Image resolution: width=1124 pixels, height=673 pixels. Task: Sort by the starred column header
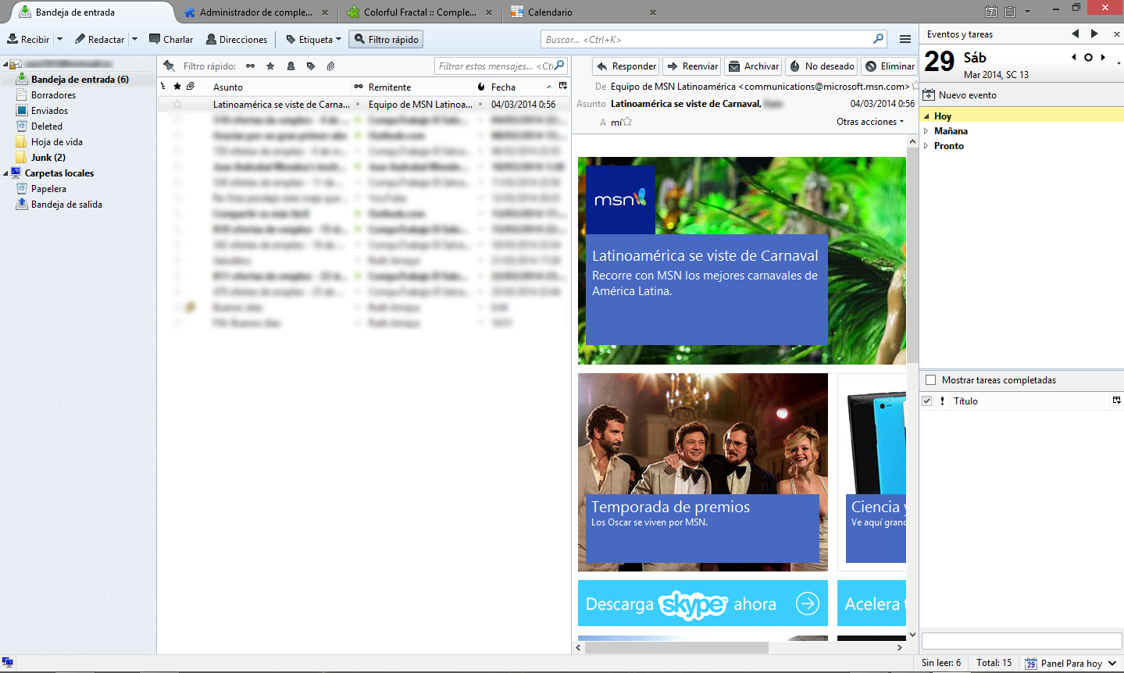pyautogui.click(x=177, y=87)
